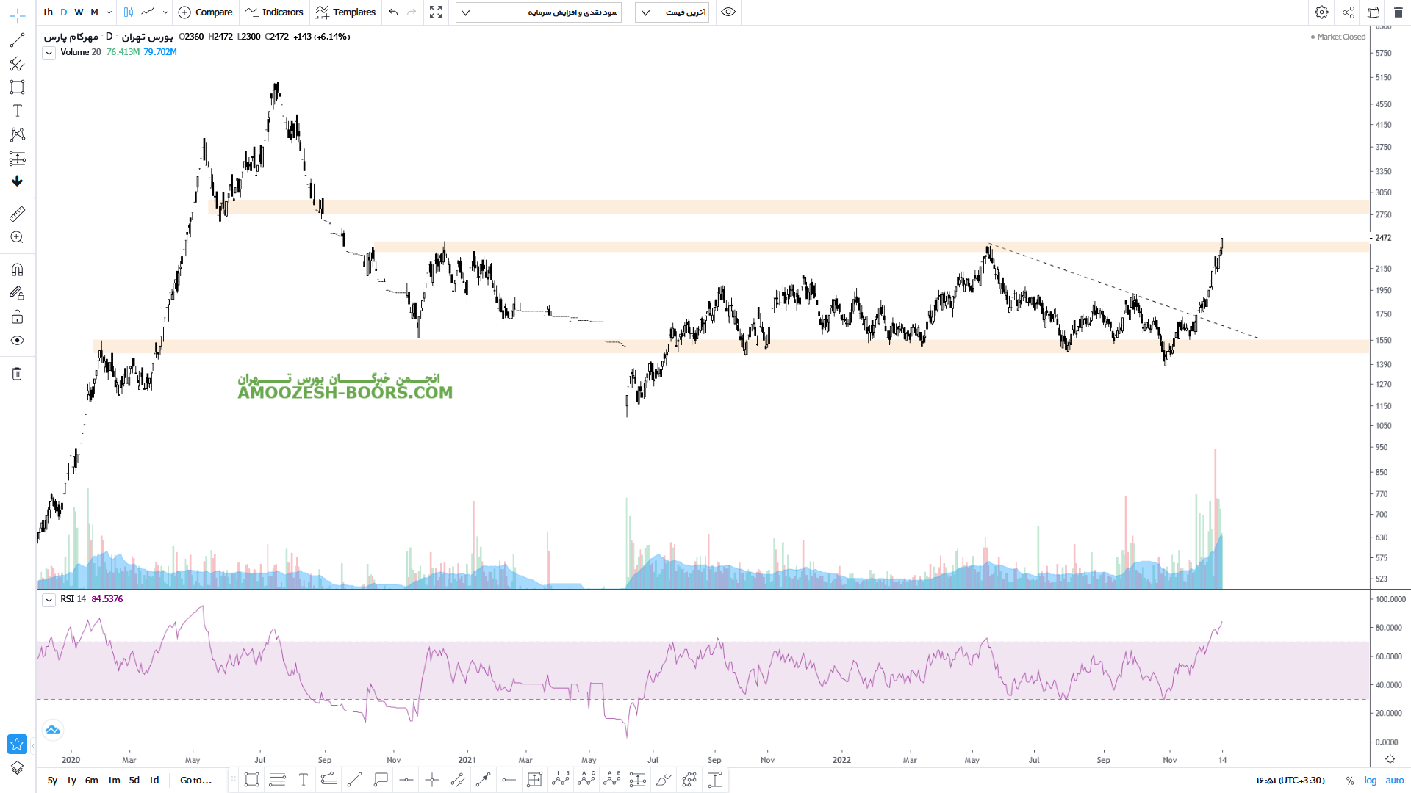Undo the last chart action

point(393,12)
